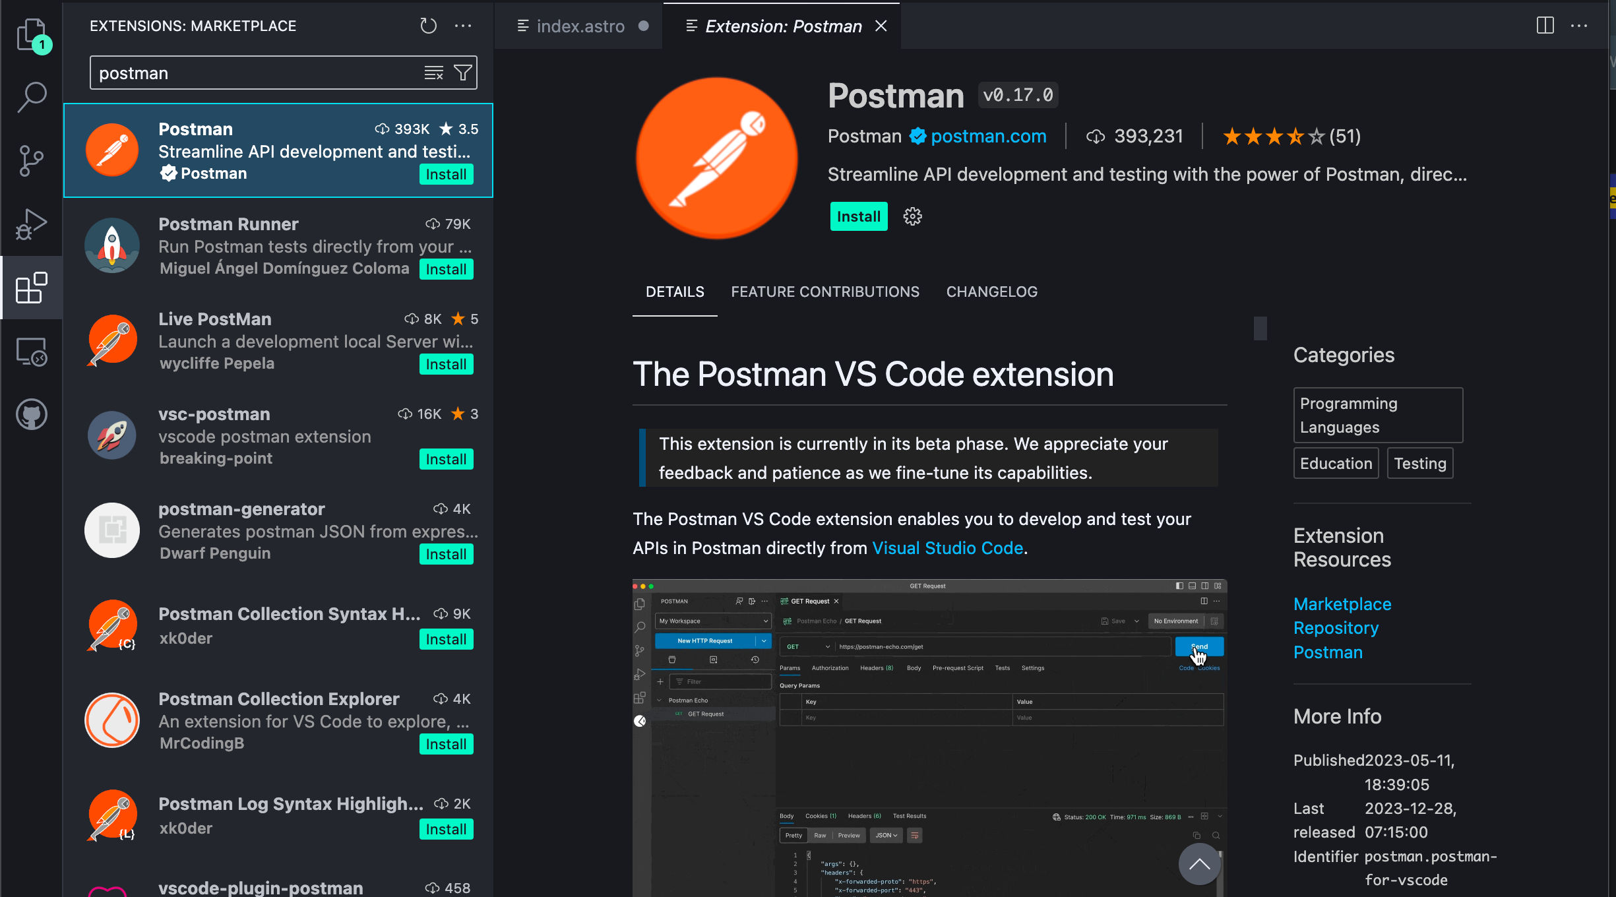The height and width of the screenshot is (897, 1616).
Task: Open the Postman resource link
Action: point(1328,652)
